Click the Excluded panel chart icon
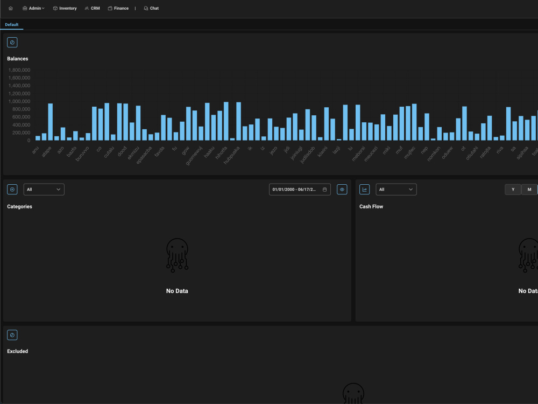The height and width of the screenshot is (404, 538). coord(12,335)
